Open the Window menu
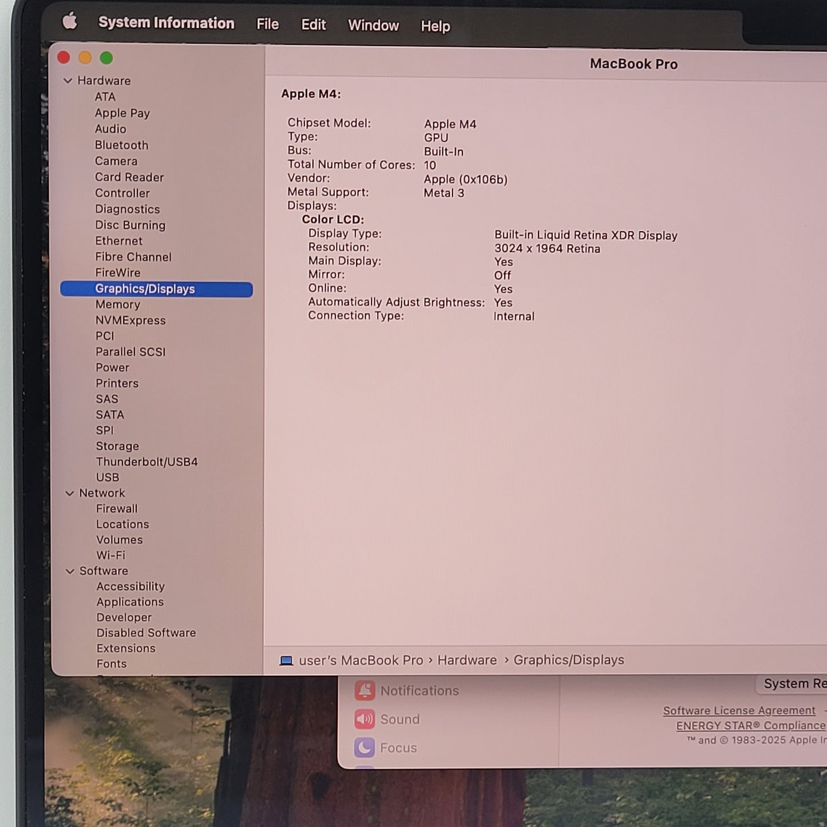827x827 pixels. tap(374, 26)
